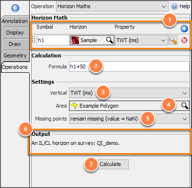The height and width of the screenshot is (188, 192).
Task: Select the Example Polygon area field
Action: 129,106
